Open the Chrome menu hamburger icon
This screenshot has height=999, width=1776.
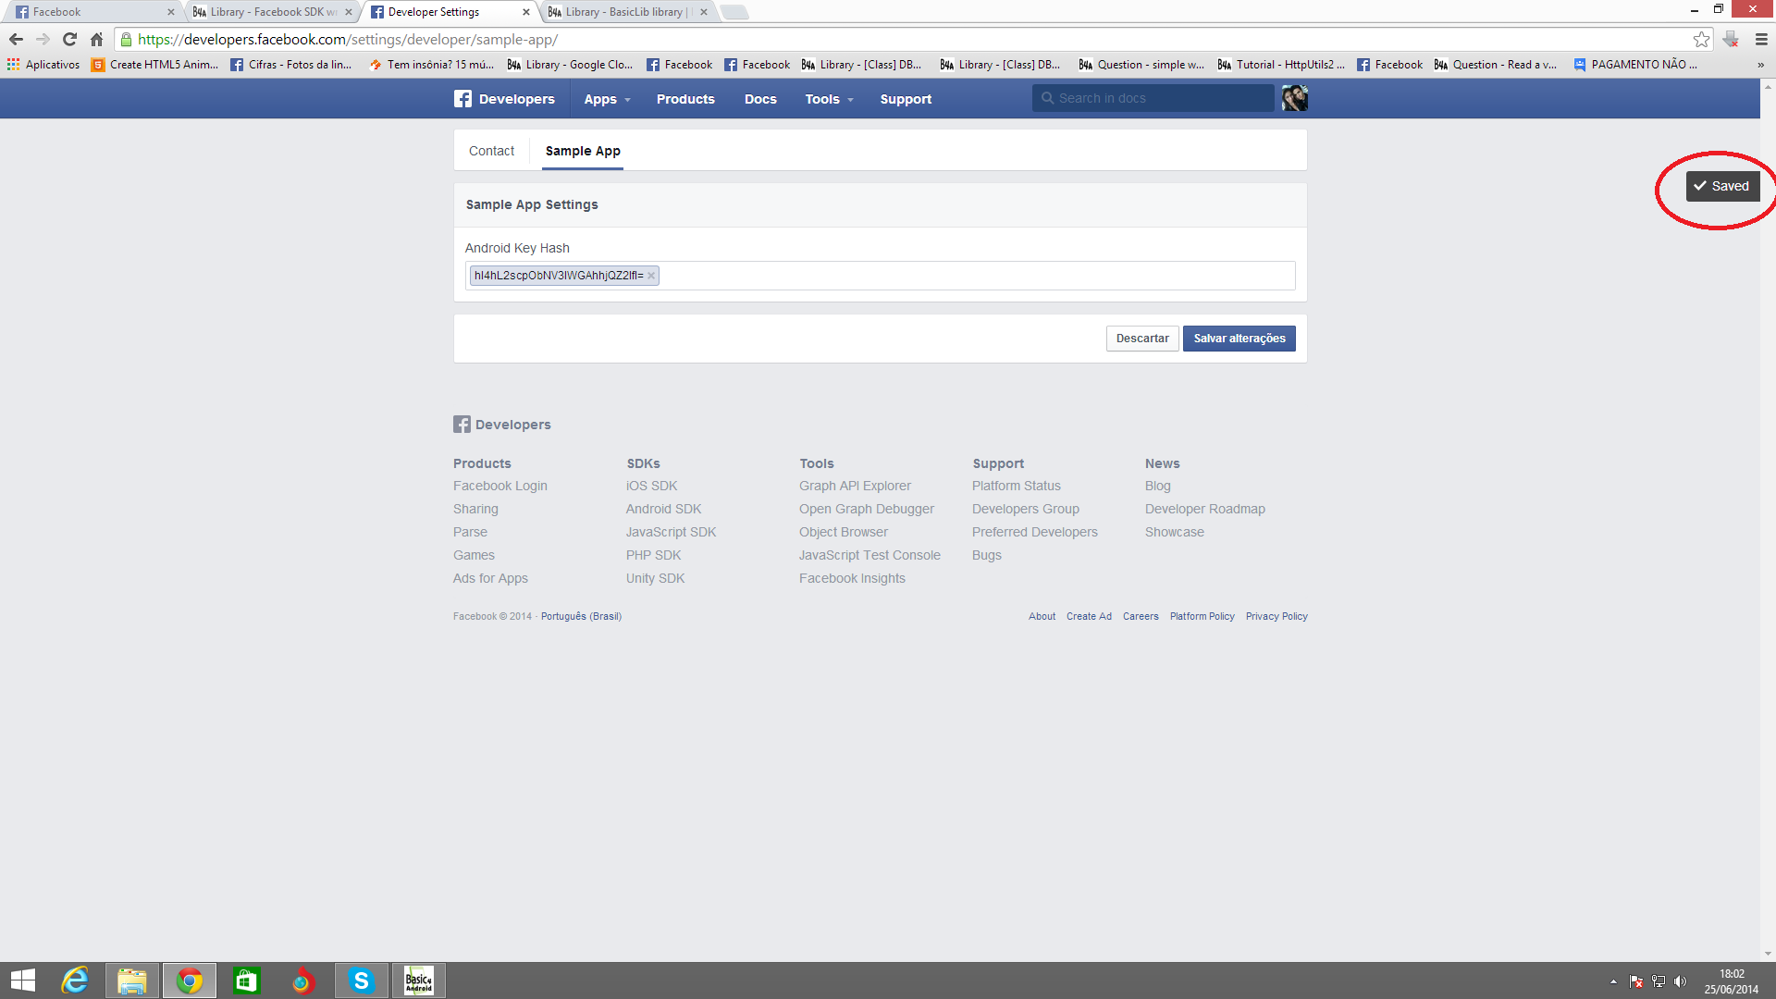pos(1761,39)
